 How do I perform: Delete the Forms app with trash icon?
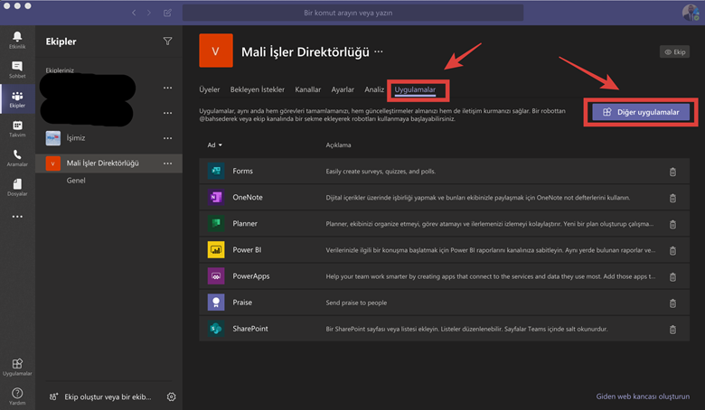click(x=672, y=172)
